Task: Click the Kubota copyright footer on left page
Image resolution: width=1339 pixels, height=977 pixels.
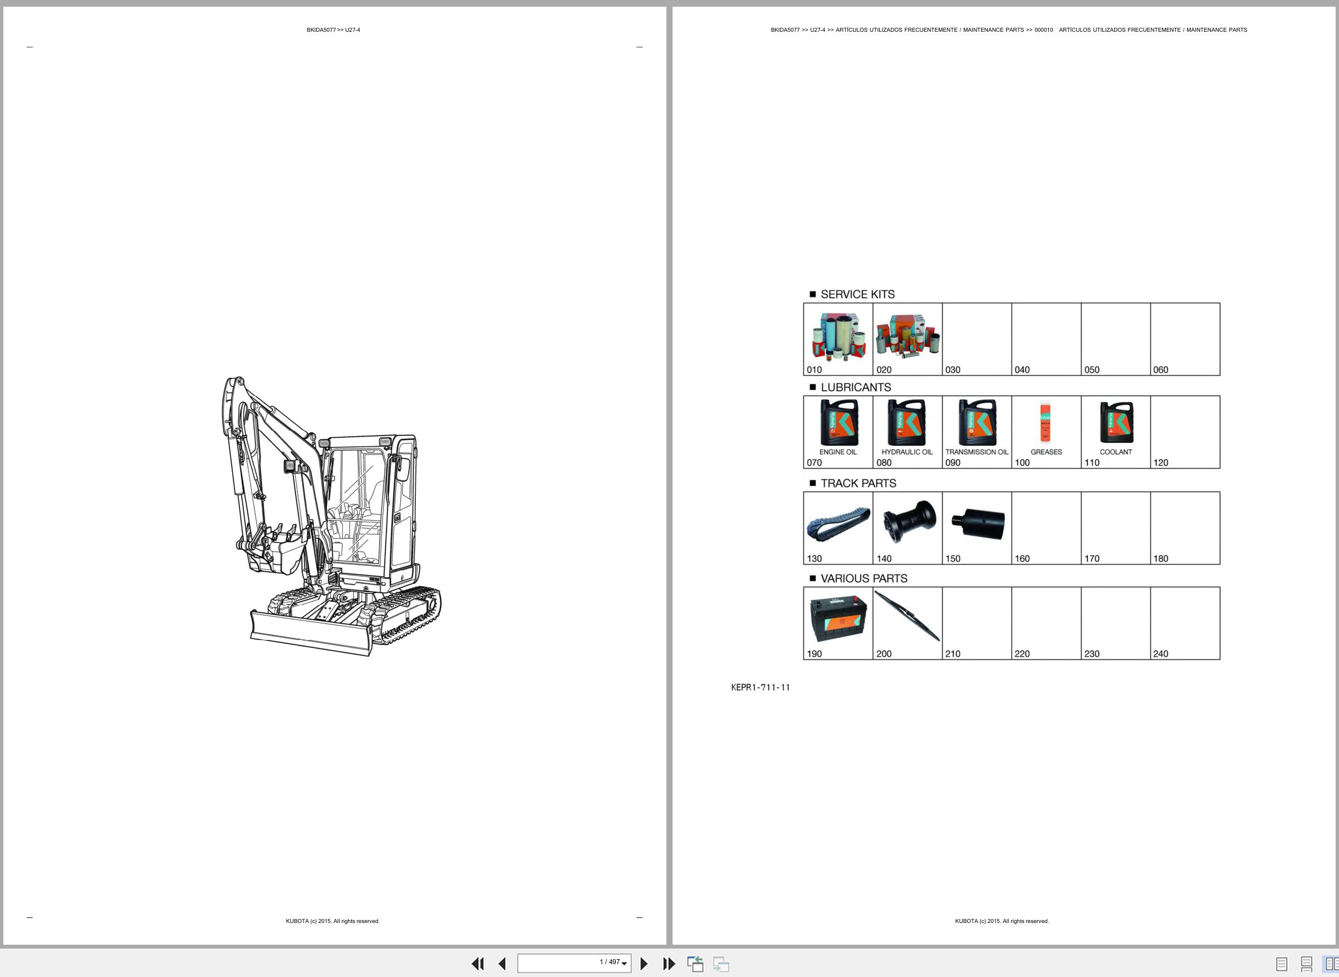Action: point(333,921)
